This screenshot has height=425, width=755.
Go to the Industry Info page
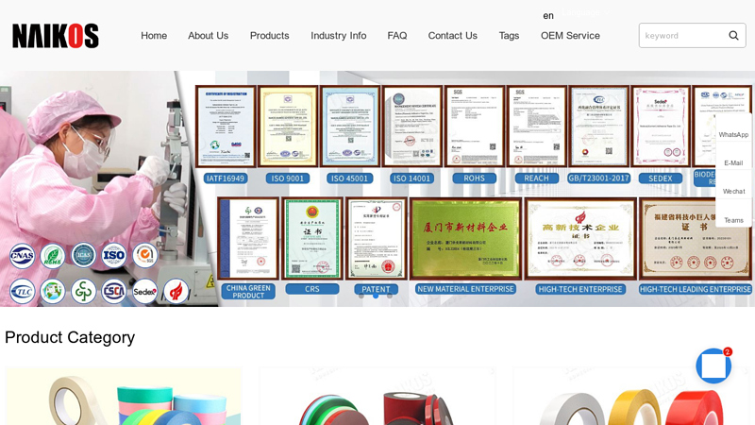[x=338, y=36]
